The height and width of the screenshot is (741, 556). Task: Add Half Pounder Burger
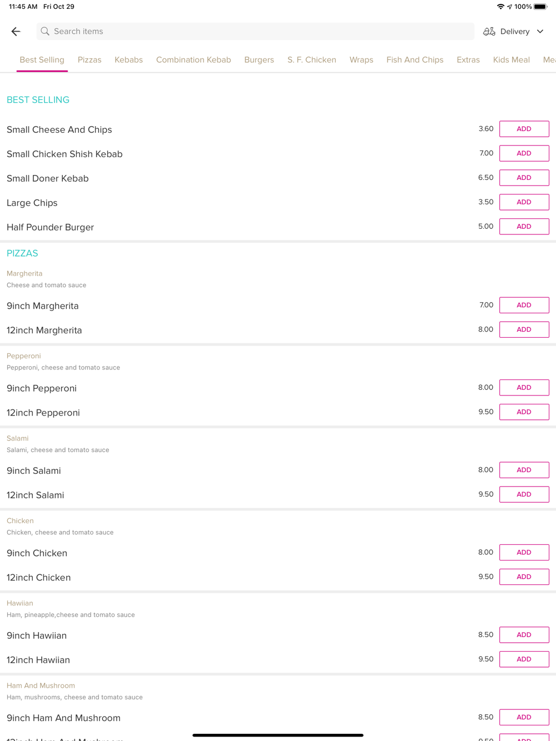[524, 227]
